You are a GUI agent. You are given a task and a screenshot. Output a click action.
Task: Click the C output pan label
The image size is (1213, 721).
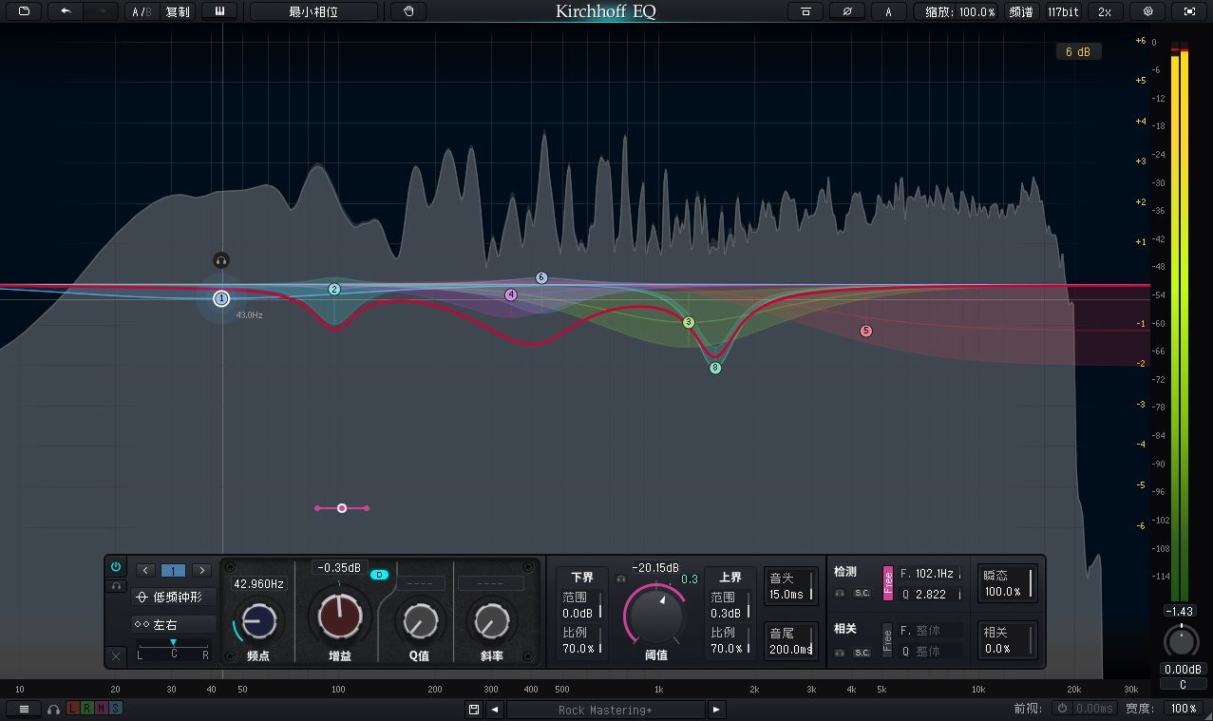coord(1183,684)
